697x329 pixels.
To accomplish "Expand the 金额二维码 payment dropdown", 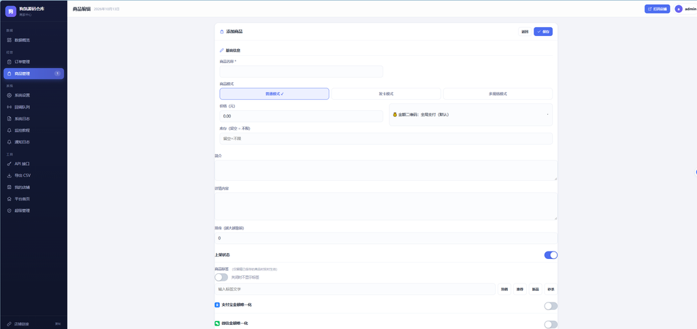I will [x=471, y=115].
